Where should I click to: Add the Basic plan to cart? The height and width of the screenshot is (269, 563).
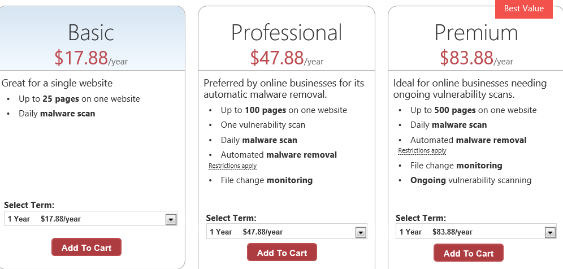pos(86,247)
